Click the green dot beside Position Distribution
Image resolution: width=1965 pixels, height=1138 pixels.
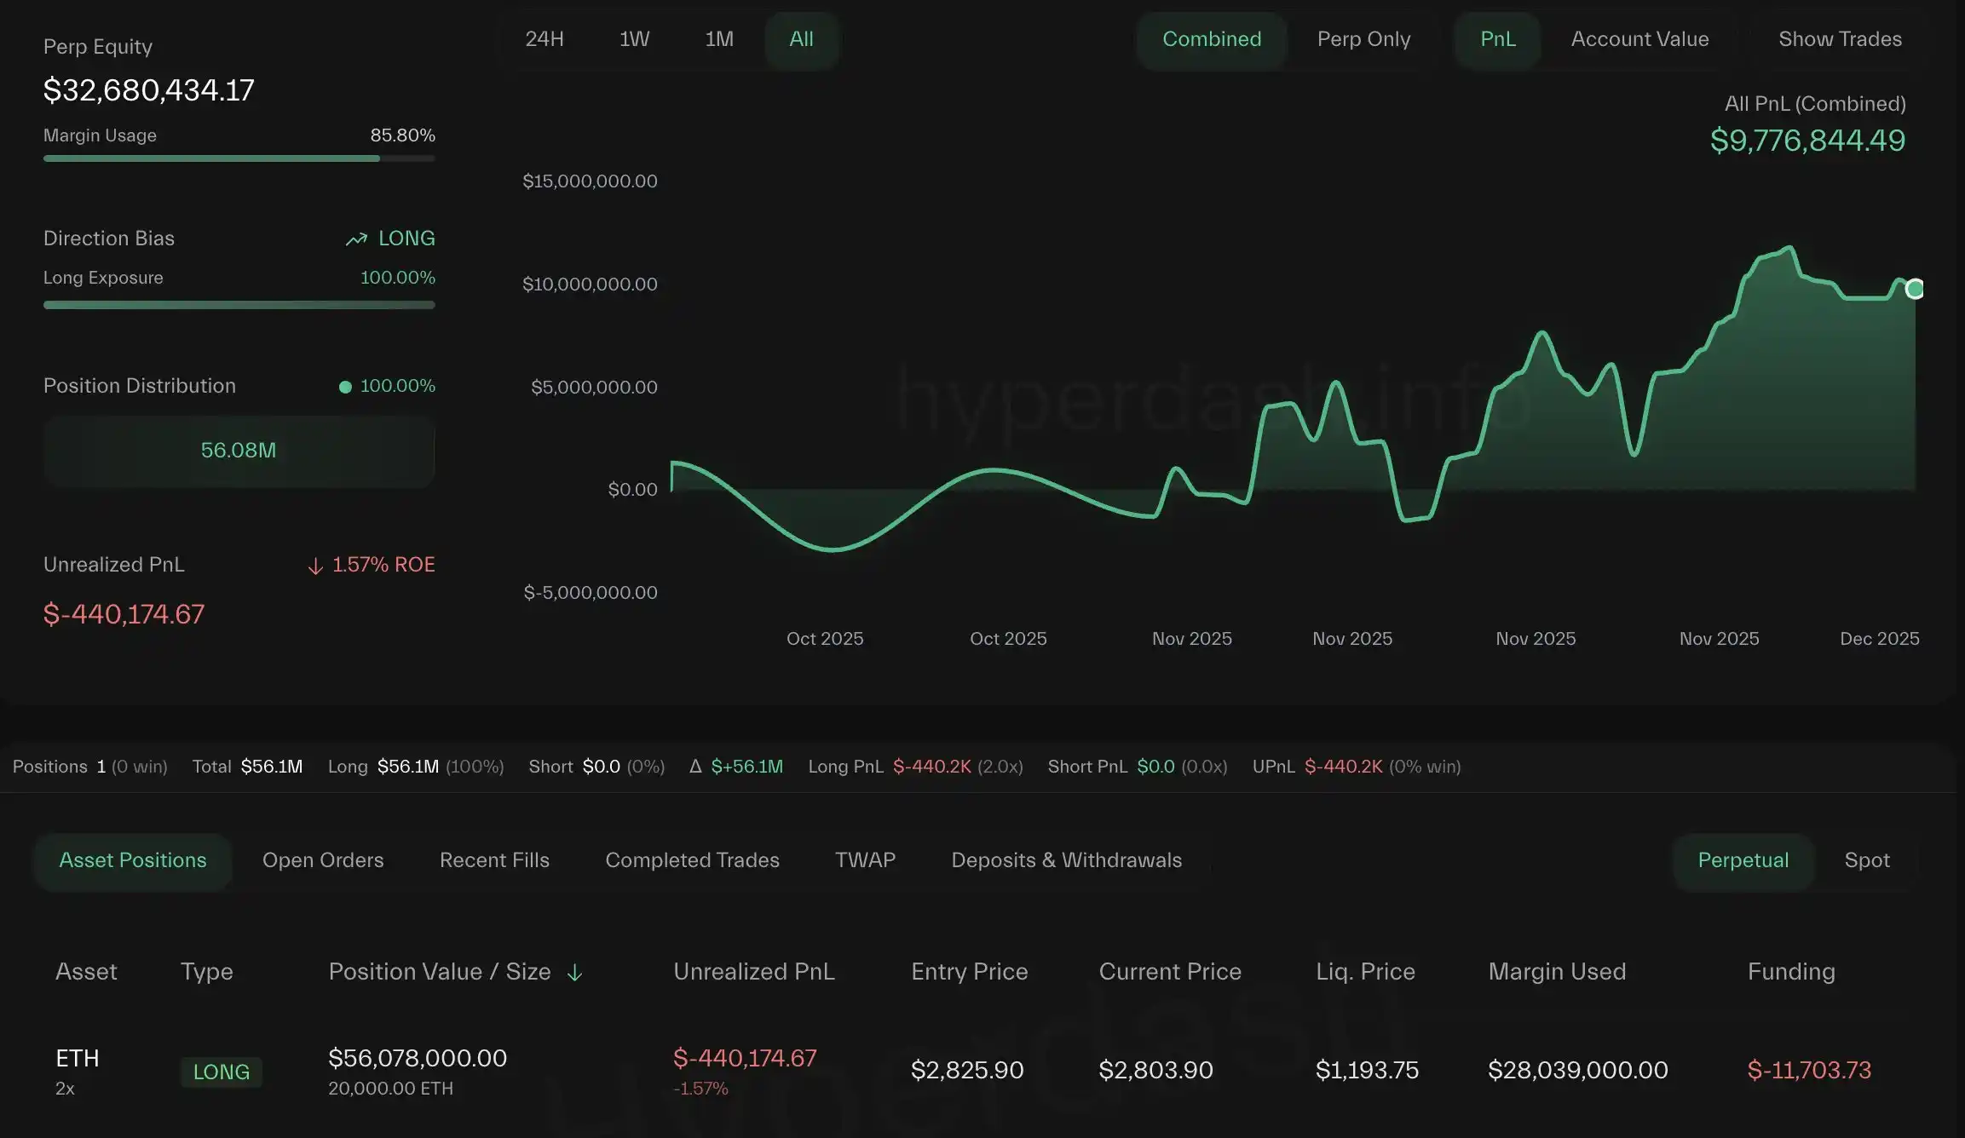click(345, 386)
